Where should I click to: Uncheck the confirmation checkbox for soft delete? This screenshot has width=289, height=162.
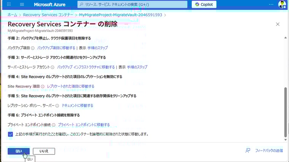[10, 134]
